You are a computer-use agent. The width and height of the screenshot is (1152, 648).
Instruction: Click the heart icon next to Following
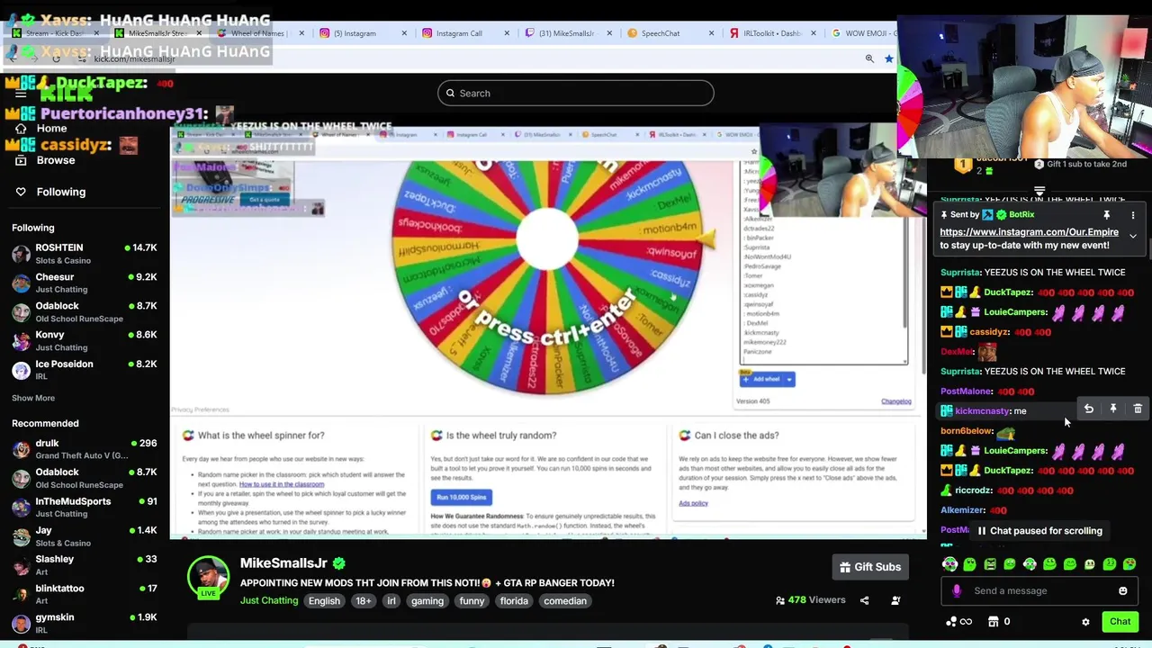(x=21, y=192)
